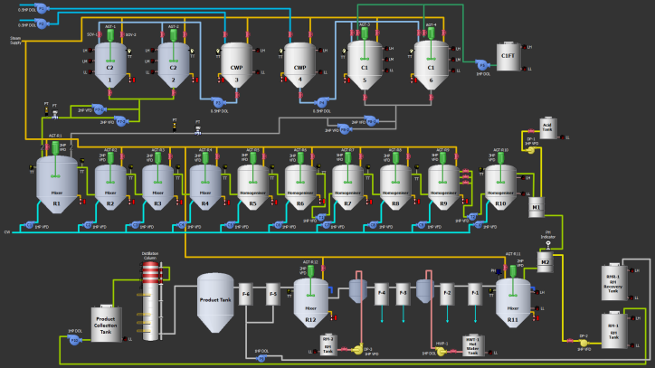Click the M1 block
Image resolution: width=655 pixels, height=368 pixels.
click(536, 206)
